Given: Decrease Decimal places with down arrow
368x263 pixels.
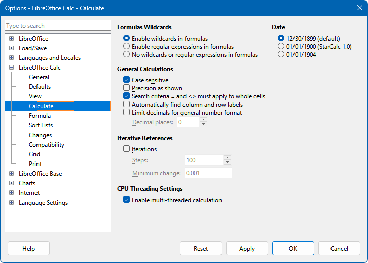Looking at the screenshot, I should 203,124.
